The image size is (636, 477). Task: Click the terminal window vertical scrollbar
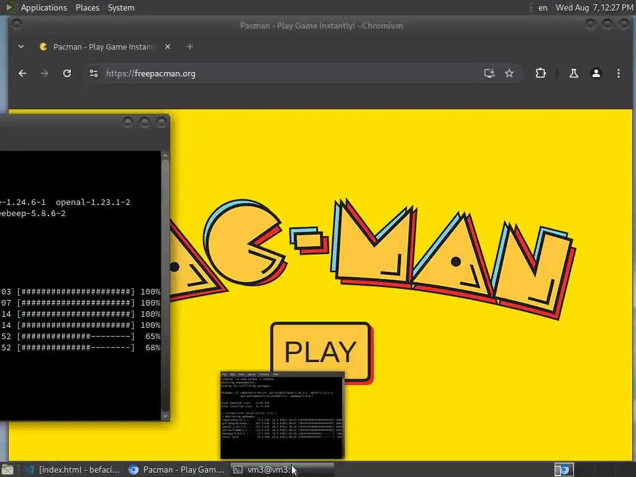(165, 286)
